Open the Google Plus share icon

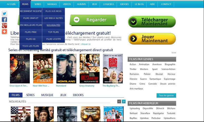[x=4, y=25]
